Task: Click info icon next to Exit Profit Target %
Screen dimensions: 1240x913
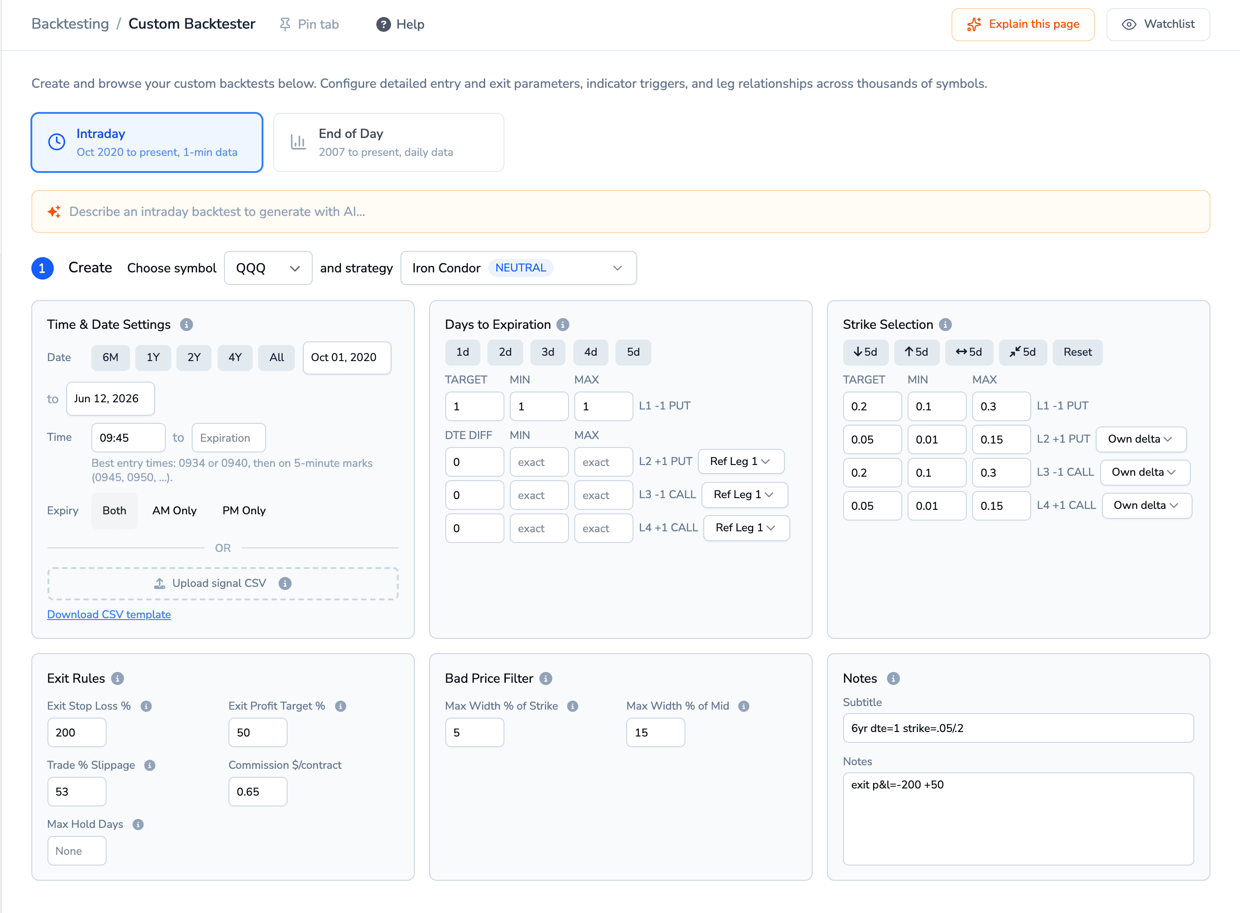Action: [x=341, y=706]
